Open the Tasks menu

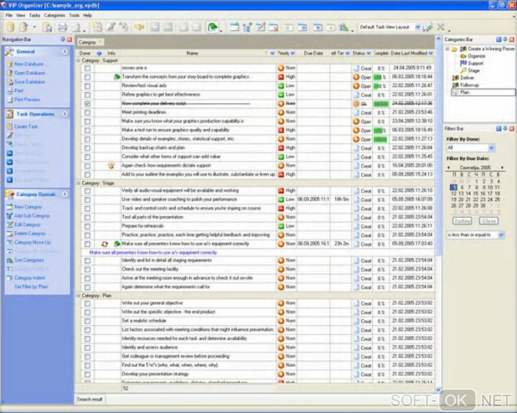[x=34, y=16]
